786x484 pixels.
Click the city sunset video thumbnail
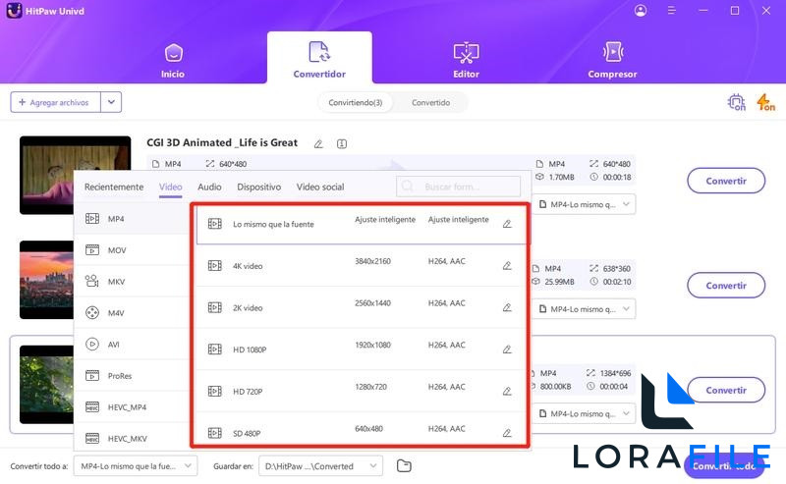click(x=46, y=280)
